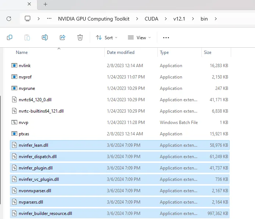Click Windows Batch File type cell
Screen dimensions: 255x219
click(179, 123)
